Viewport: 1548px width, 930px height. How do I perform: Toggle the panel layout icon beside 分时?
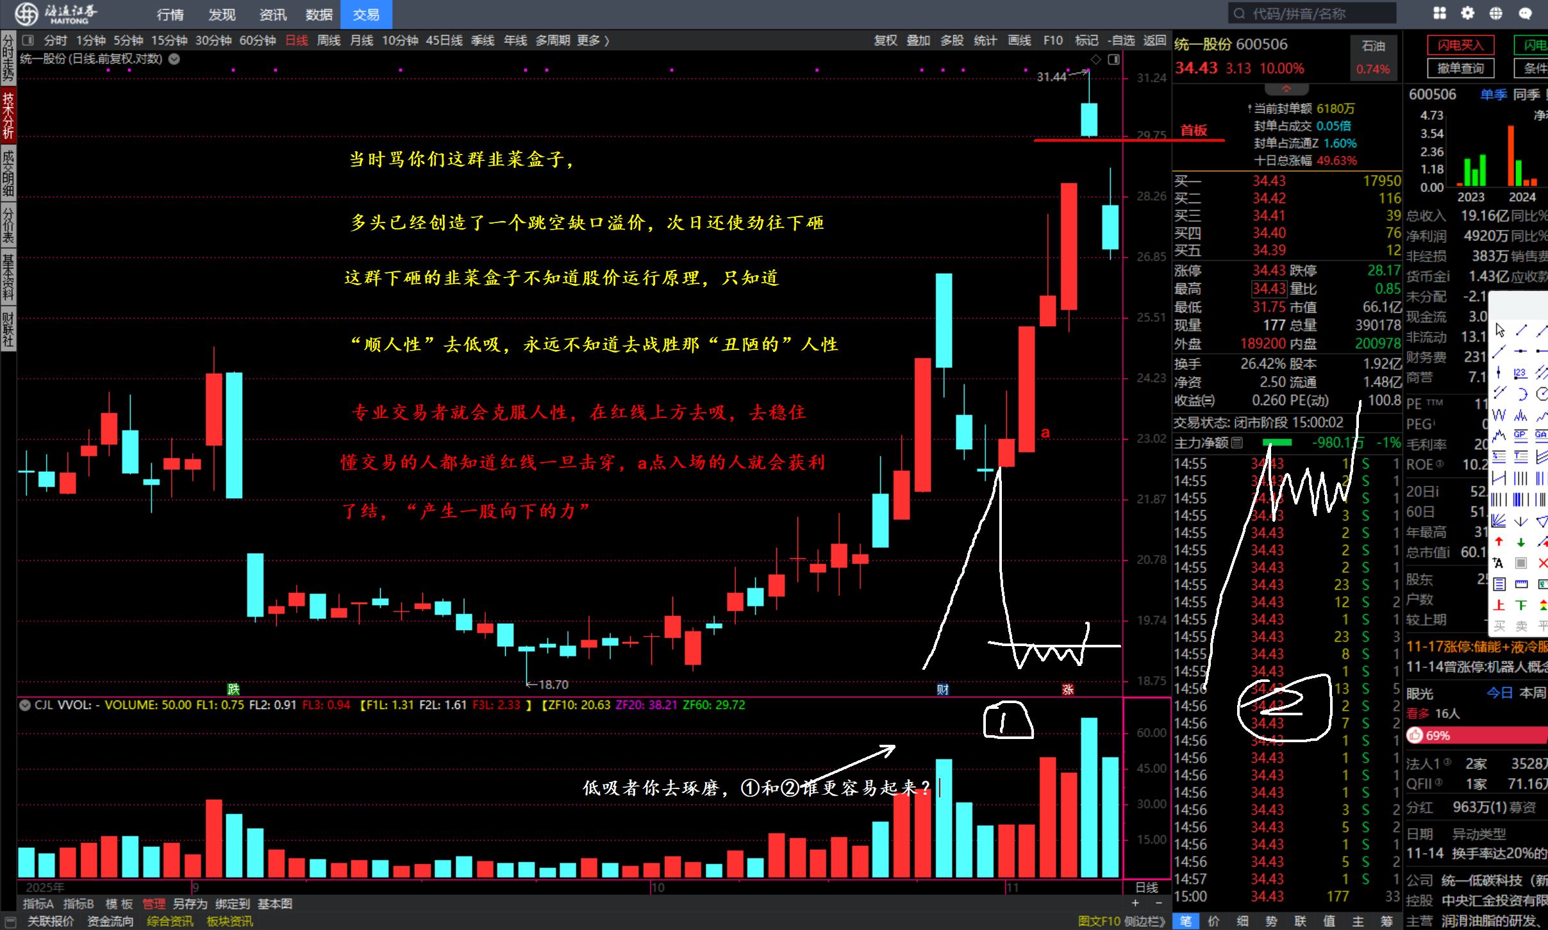click(x=28, y=40)
